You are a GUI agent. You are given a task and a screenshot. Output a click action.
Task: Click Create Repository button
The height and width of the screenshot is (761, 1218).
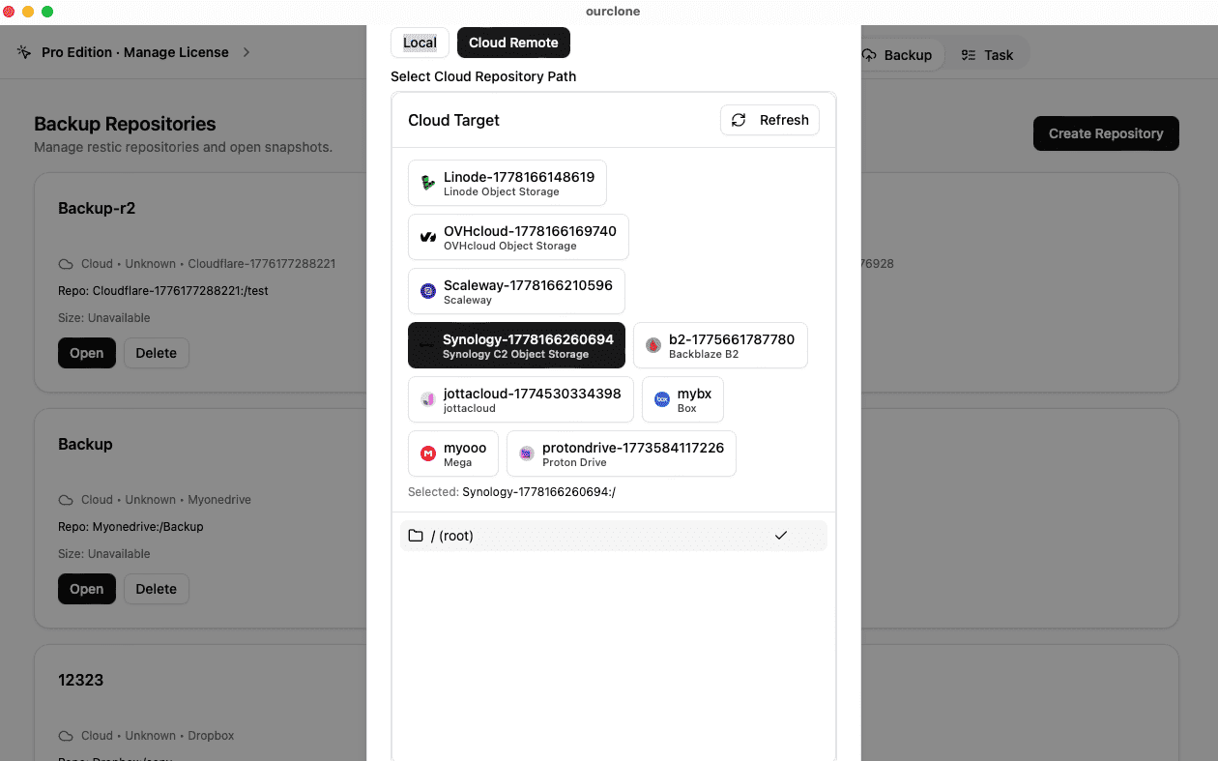tap(1106, 133)
